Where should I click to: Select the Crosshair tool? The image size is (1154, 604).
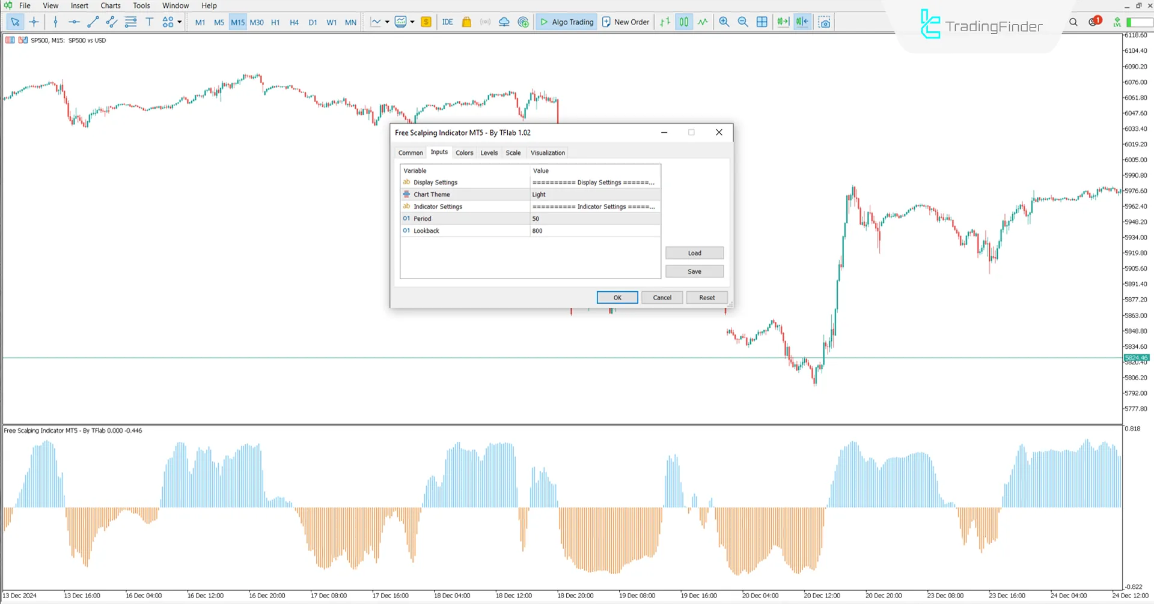[x=34, y=22]
